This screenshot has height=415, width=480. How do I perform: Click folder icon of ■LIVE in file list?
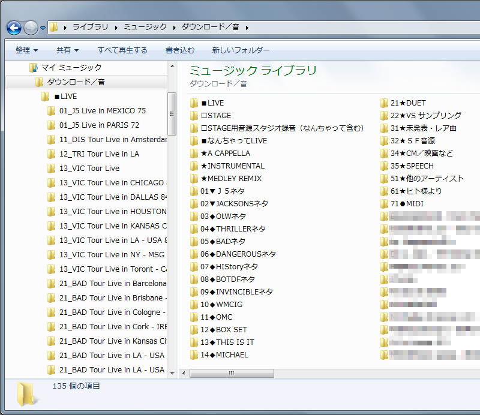(x=194, y=103)
